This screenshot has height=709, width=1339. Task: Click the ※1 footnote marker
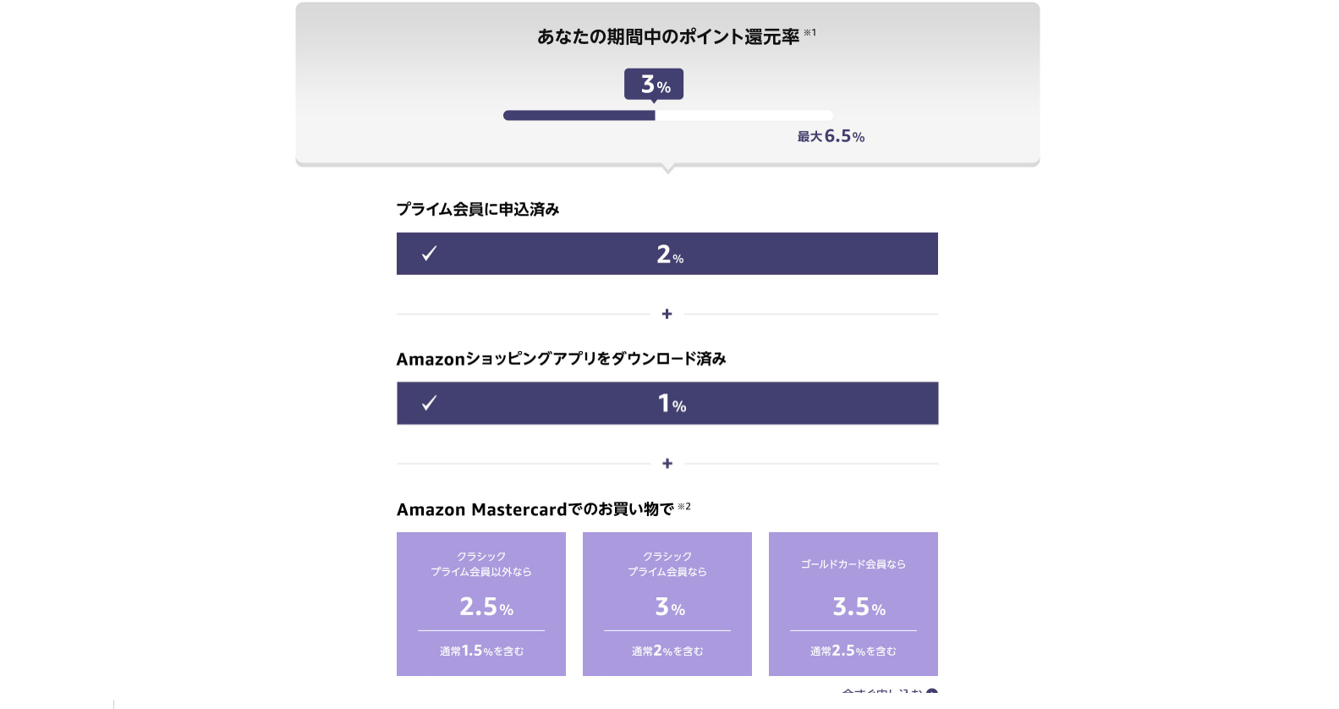click(809, 32)
